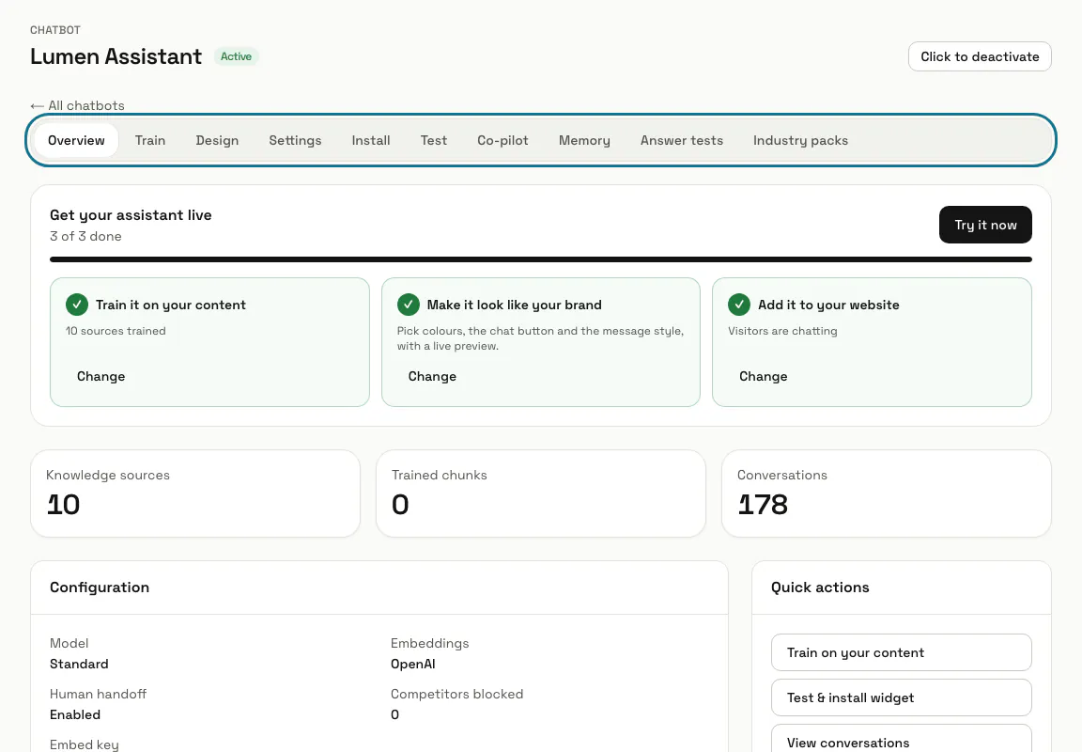Viewport: 1082px width, 752px height.
Task: Click the green check icon beside Make it look like your brand
Action: [x=408, y=304]
